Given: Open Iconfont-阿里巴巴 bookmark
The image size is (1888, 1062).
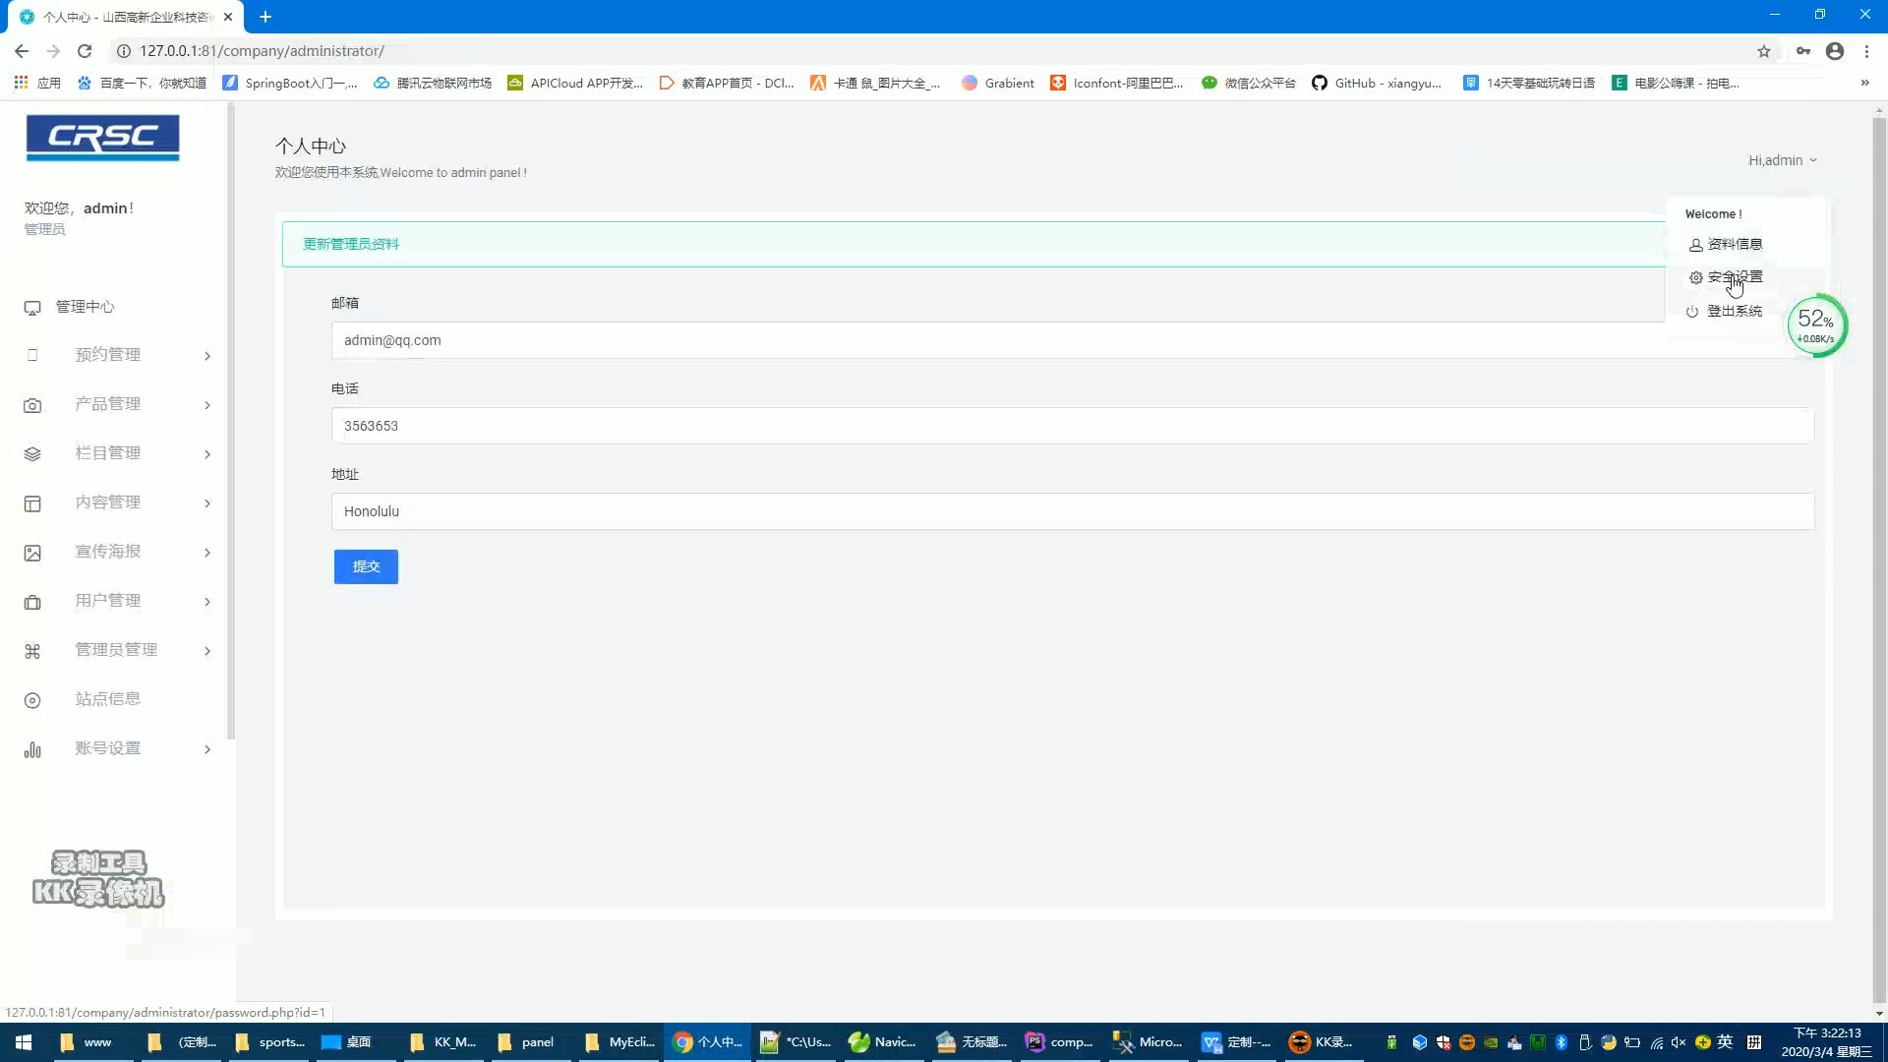Looking at the screenshot, I should click(1117, 83).
